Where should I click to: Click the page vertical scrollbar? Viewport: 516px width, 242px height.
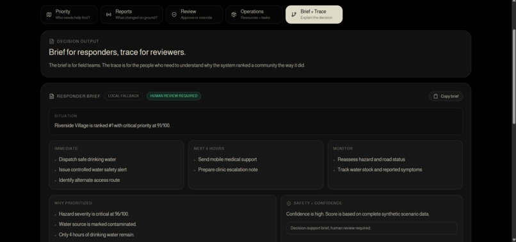pos(514,76)
